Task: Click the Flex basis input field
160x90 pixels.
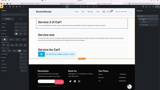Action: 24,71
